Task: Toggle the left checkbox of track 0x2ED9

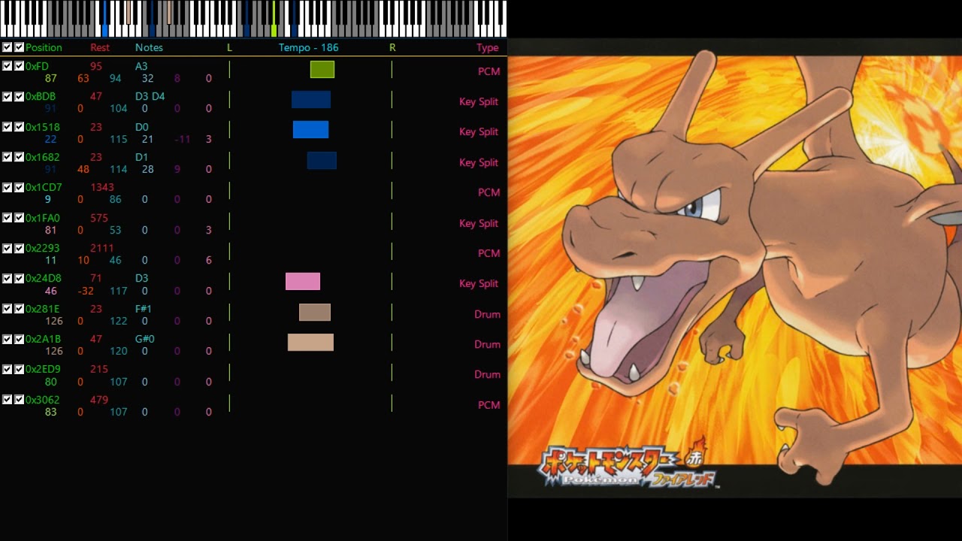Action: point(7,369)
